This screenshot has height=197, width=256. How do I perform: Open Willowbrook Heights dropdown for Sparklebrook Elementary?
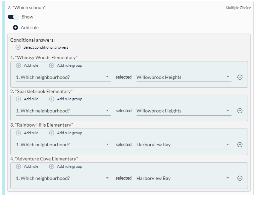[184, 111]
